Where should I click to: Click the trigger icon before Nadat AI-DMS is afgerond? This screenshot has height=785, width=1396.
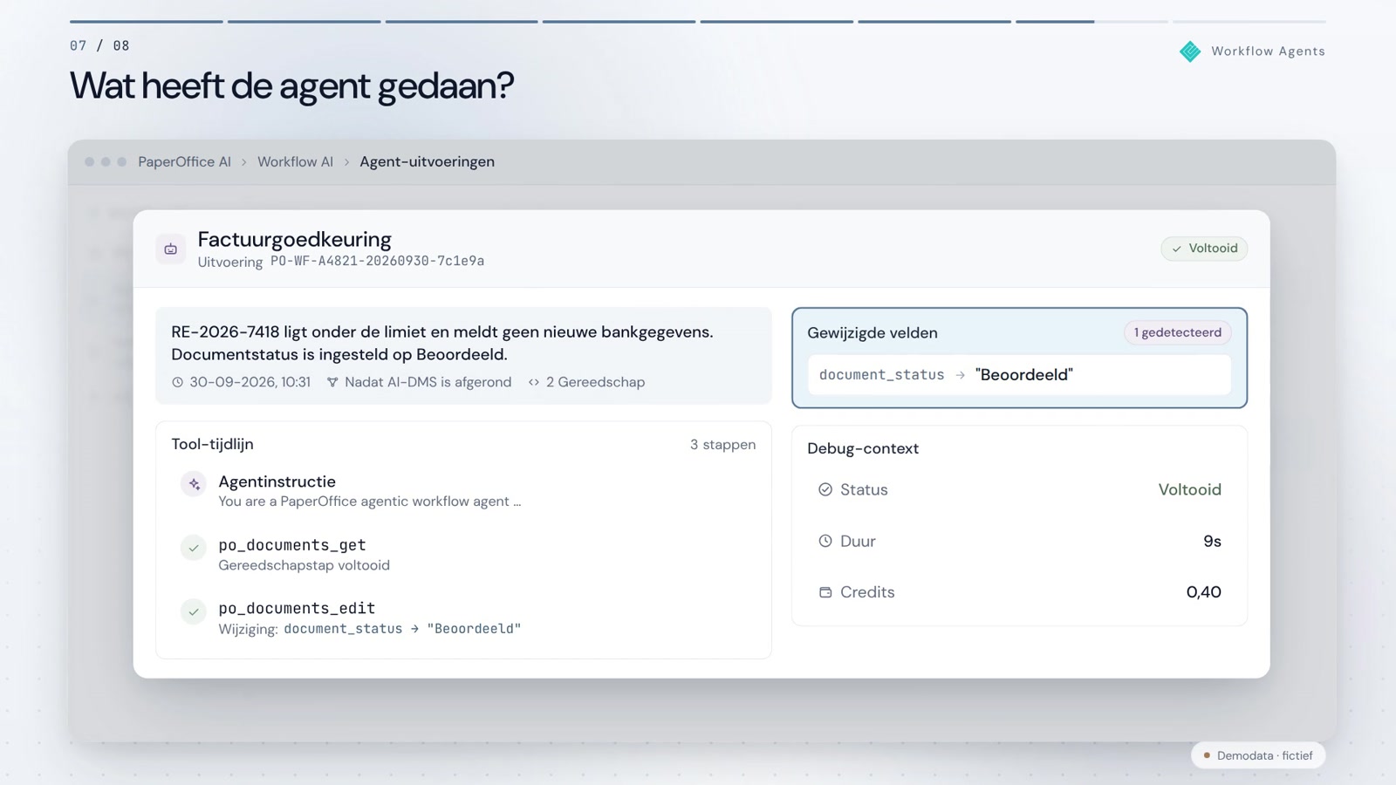[332, 382]
